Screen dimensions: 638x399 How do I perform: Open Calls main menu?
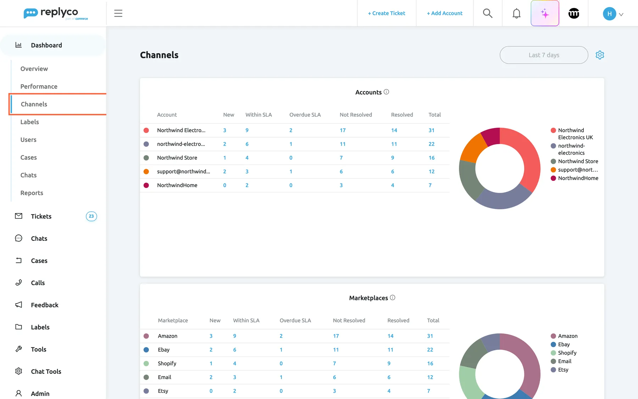[x=38, y=283]
